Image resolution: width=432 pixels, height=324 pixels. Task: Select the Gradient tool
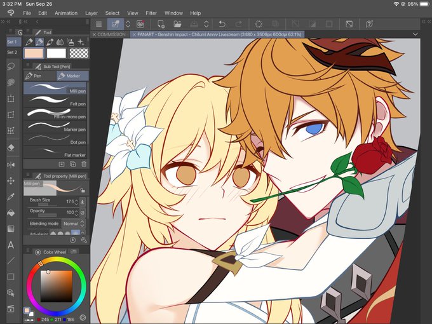[x=11, y=229]
